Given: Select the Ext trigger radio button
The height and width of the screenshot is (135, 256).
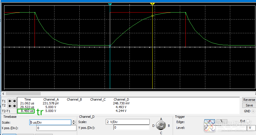Looking at the screenshot, I should click(x=248, y=121).
